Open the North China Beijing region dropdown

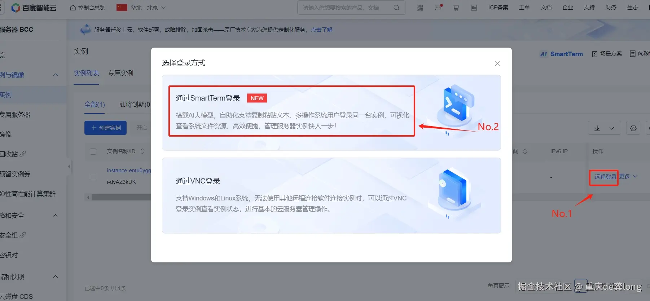141,8
